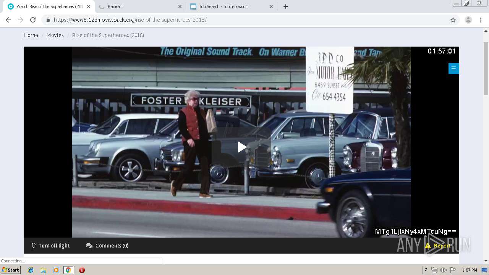
Task: Click the Turn off light lightbulb icon
Action: tap(34, 246)
